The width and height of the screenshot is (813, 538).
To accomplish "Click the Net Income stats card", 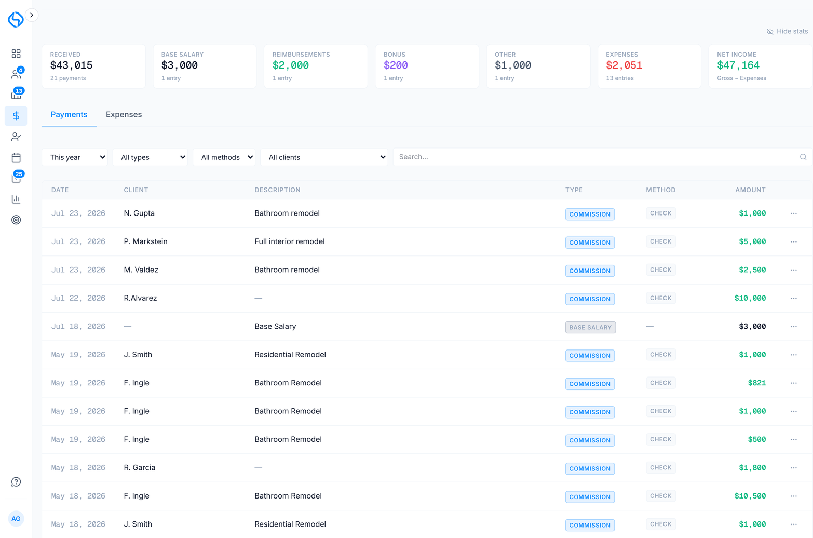I will (760, 66).
